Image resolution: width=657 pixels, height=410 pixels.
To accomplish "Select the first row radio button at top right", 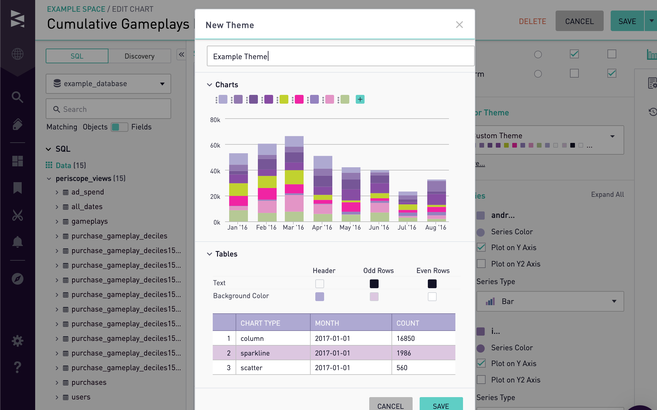I will [x=538, y=54].
